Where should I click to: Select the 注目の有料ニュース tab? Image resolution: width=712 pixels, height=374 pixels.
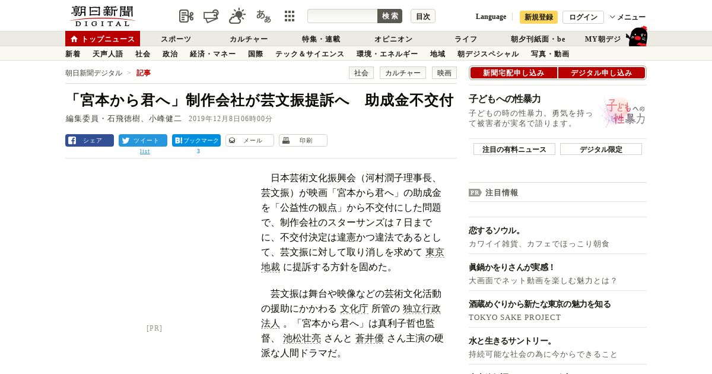(514, 149)
